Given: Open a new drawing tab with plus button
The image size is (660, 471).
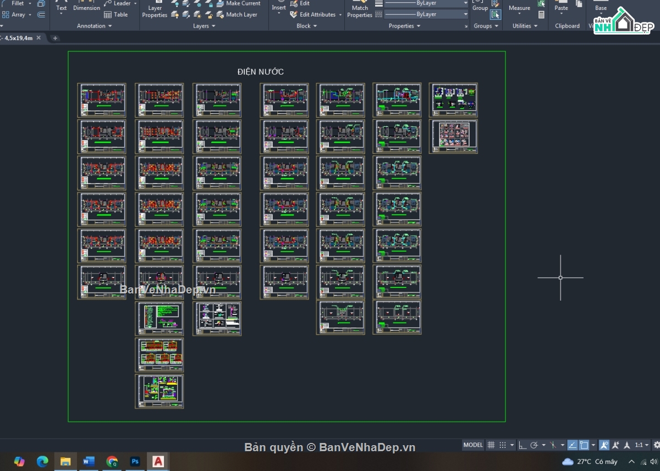Looking at the screenshot, I should point(54,38).
